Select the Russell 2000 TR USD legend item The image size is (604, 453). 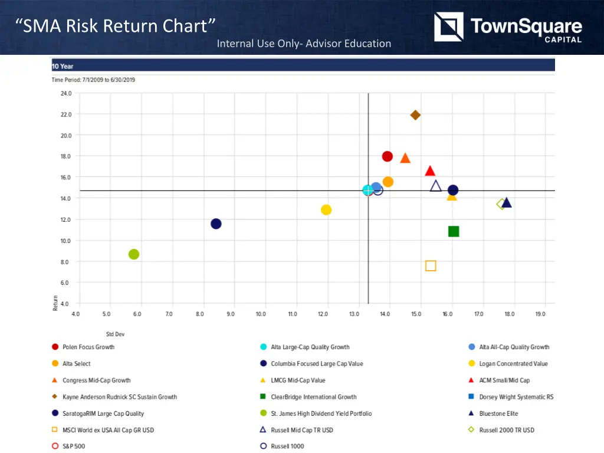tap(507, 430)
